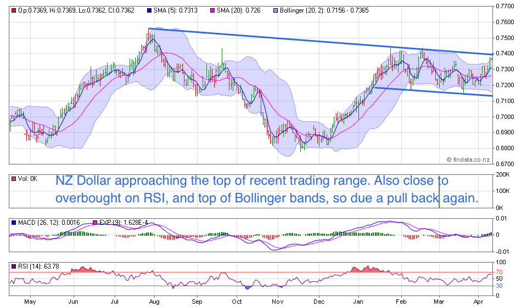Click the Aug label on the time axis
516x307 pixels.
click(154, 302)
